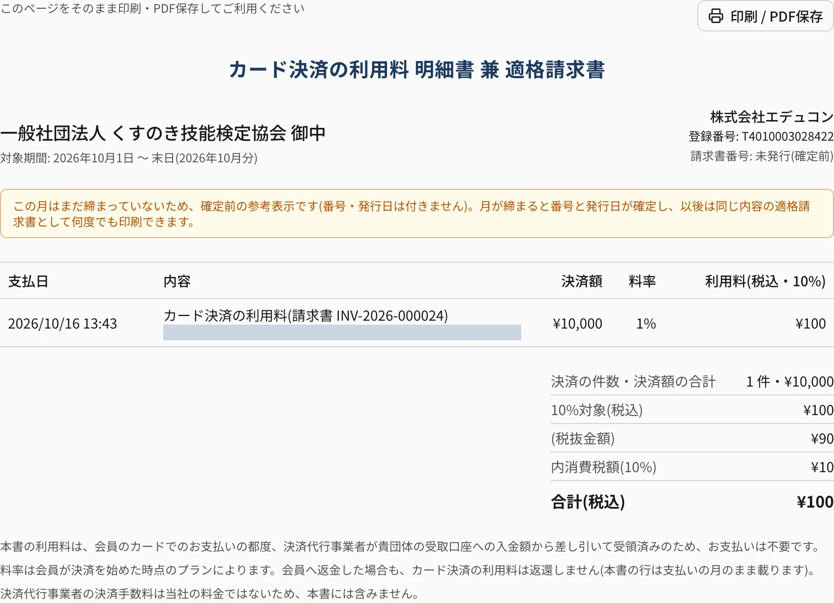Viewport: 834px width, 603px height.
Task: Click ¥10,000 in the 決済額 column
Action: click(577, 324)
